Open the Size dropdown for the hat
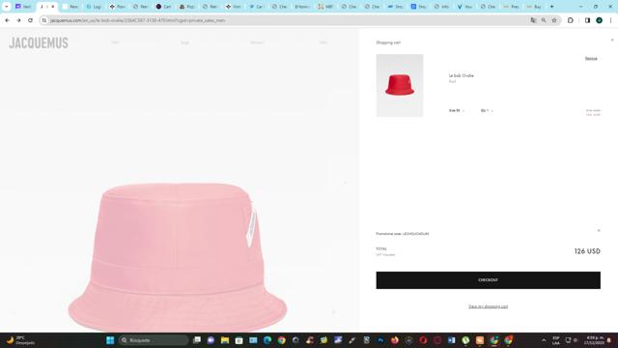 (x=457, y=110)
